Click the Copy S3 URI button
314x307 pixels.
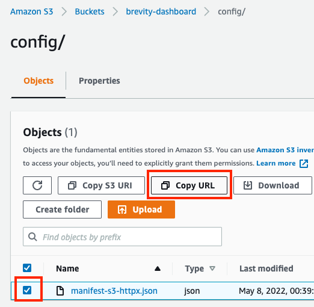(101, 185)
